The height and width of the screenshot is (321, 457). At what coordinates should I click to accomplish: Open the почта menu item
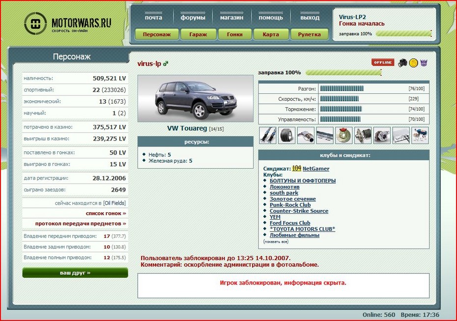pos(153,18)
